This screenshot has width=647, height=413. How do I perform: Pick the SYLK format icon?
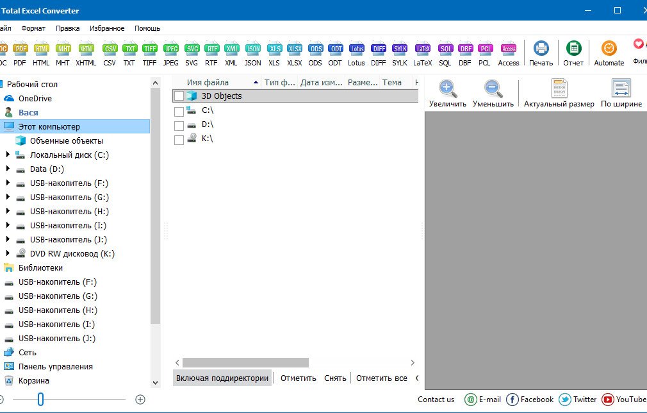tap(400, 54)
